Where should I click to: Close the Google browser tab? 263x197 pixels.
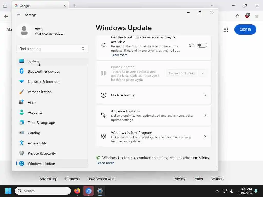pos(64,6)
